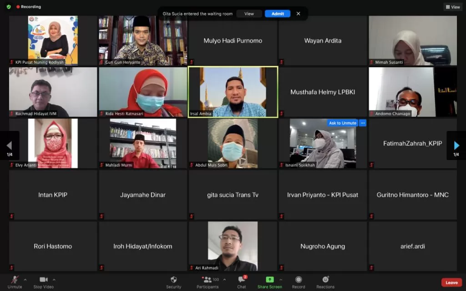Screen dimensions: 466x291
Task: Click the red Leave button
Action: 451,282
